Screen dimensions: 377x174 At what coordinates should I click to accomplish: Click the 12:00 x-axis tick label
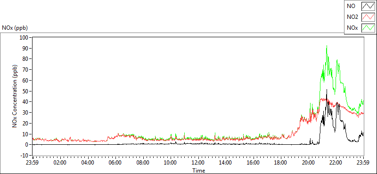[x=198, y=162]
